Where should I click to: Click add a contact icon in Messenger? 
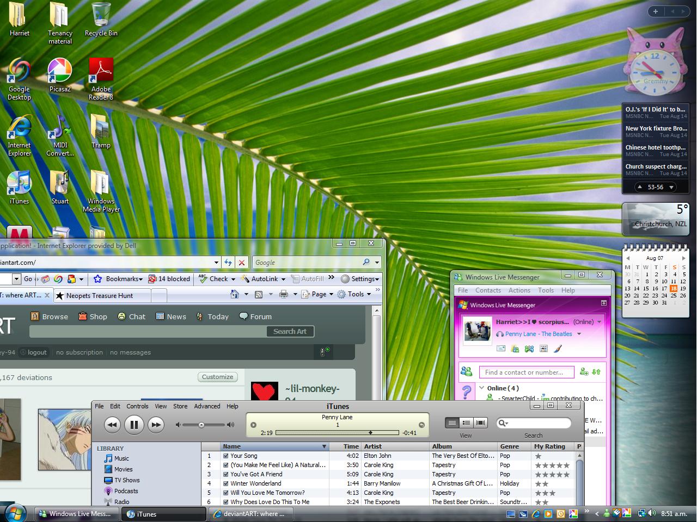pyautogui.click(x=584, y=372)
